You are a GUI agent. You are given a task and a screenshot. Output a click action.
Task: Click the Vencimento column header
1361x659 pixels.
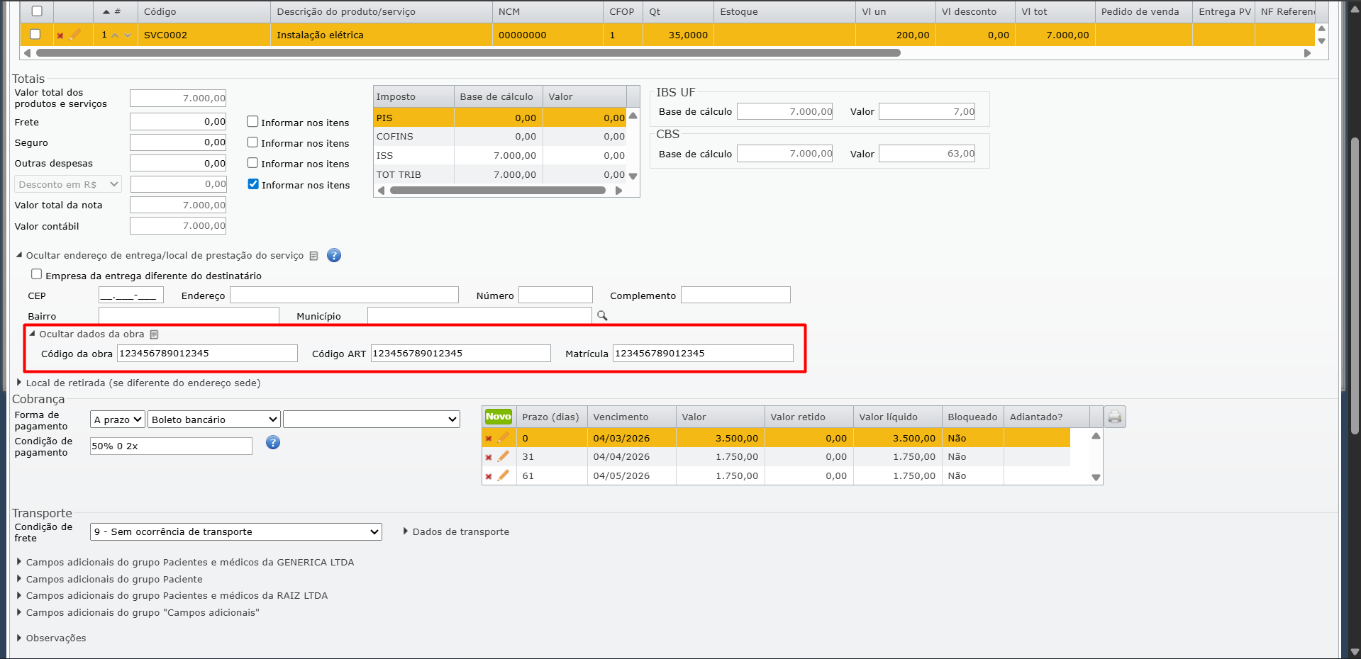[x=621, y=417]
